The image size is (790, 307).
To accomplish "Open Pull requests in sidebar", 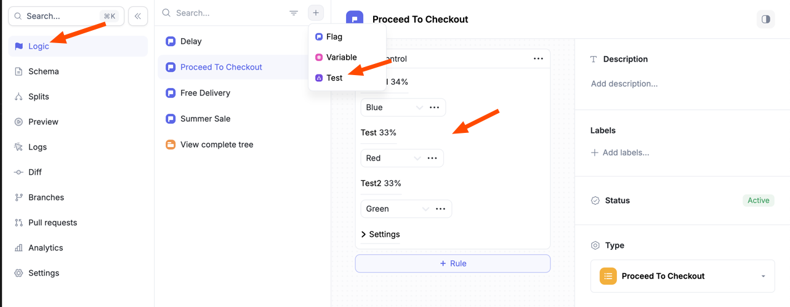I will coord(52,223).
